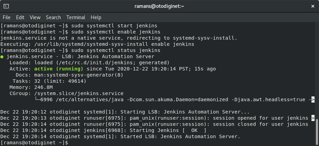Click the window title ramans@otodiginet:~

click(x=159, y=6)
